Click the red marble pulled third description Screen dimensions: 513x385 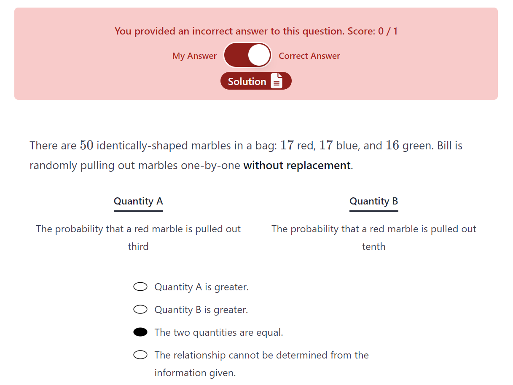pyautogui.click(x=138, y=238)
